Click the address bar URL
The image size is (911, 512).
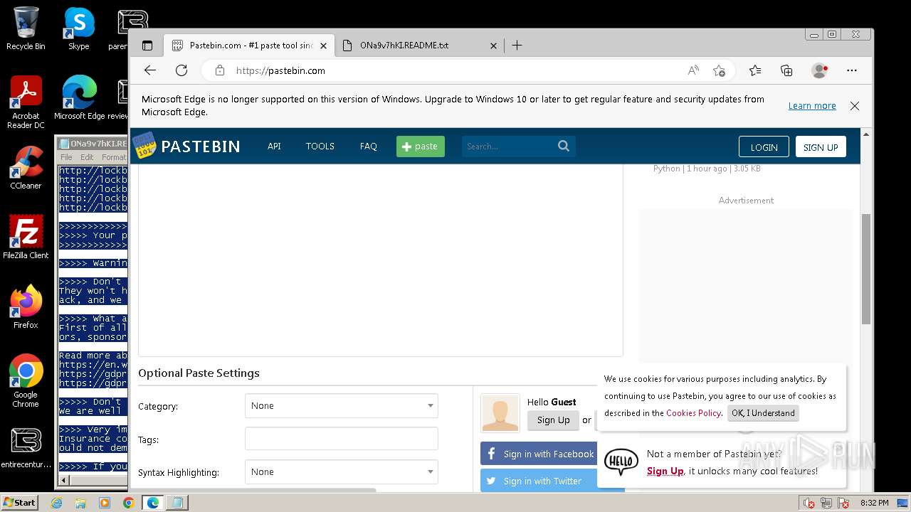coord(280,70)
